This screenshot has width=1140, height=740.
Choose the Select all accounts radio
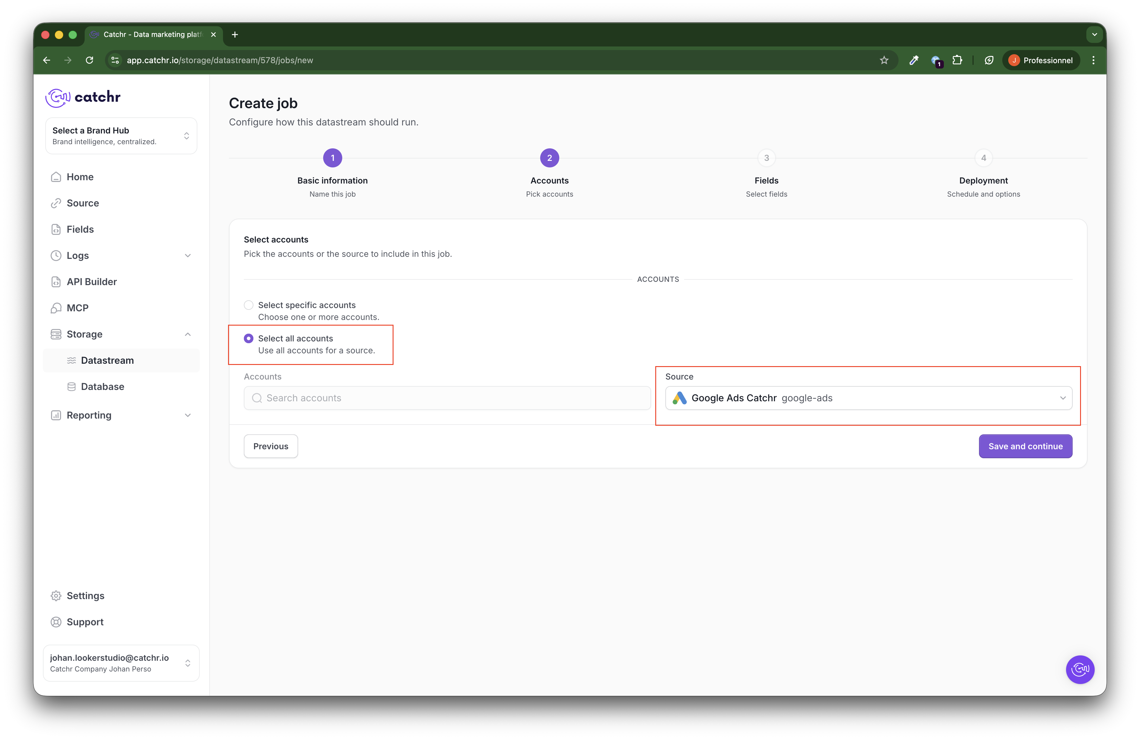[249, 338]
